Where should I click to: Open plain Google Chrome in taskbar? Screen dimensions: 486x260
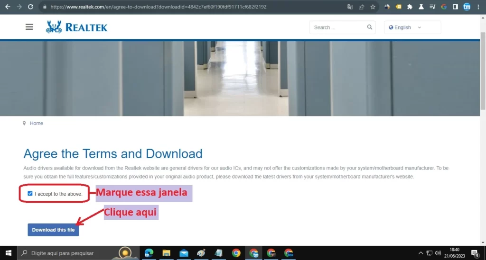[236, 253]
